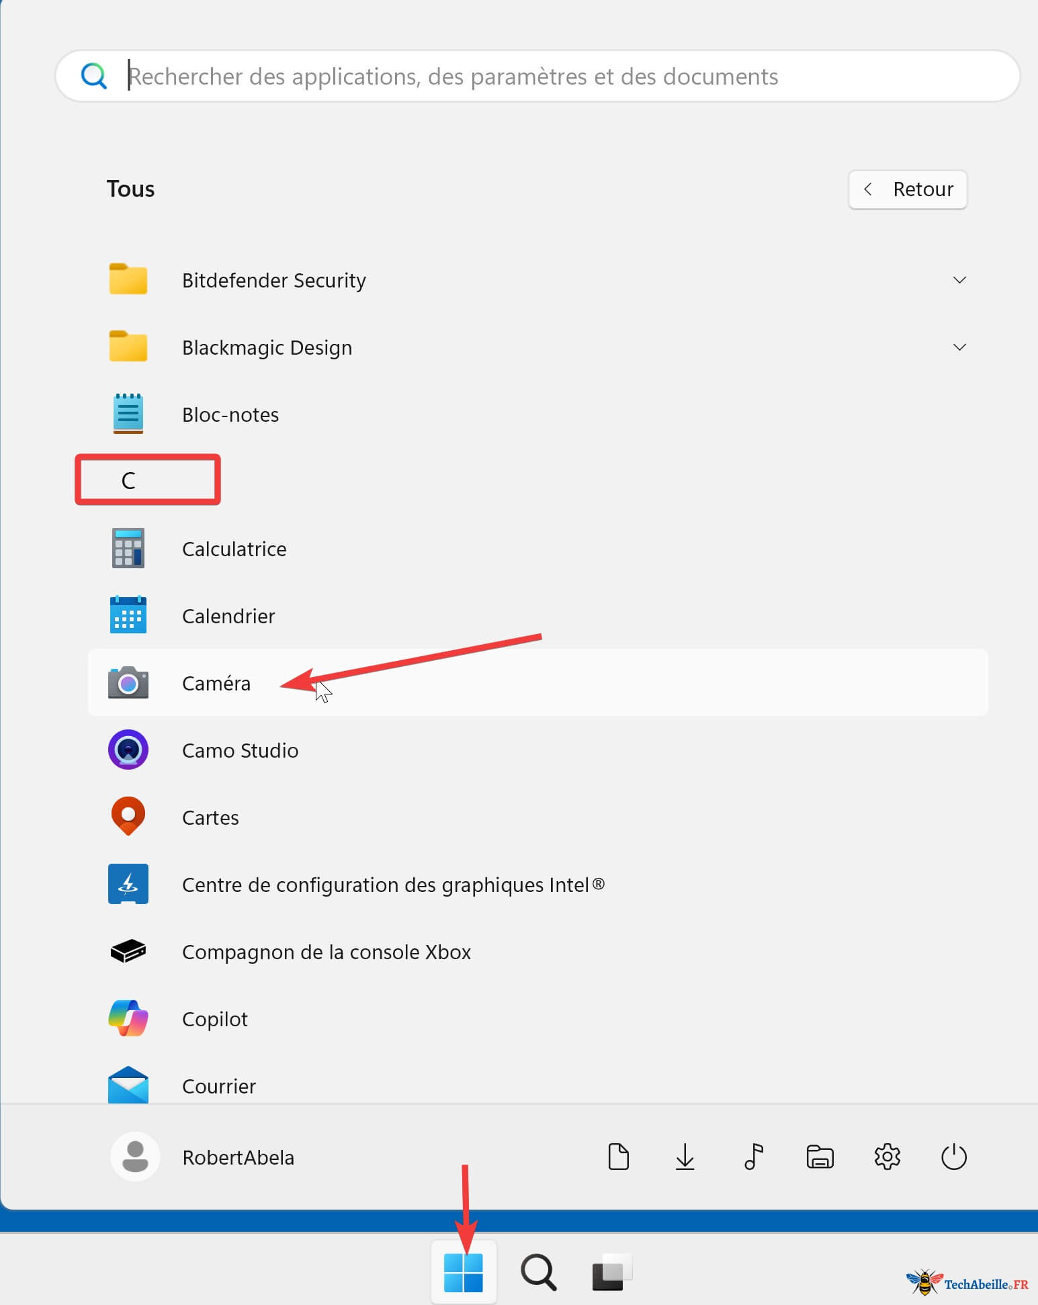Open Calculatrice via its calculator icon

pyautogui.click(x=128, y=548)
